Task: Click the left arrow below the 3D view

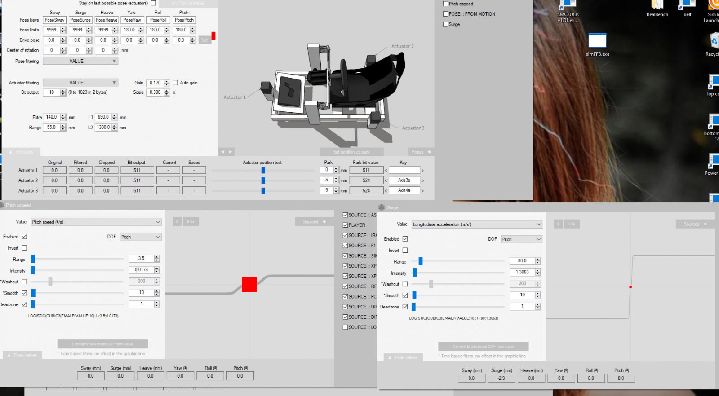Action: point(222,152)
